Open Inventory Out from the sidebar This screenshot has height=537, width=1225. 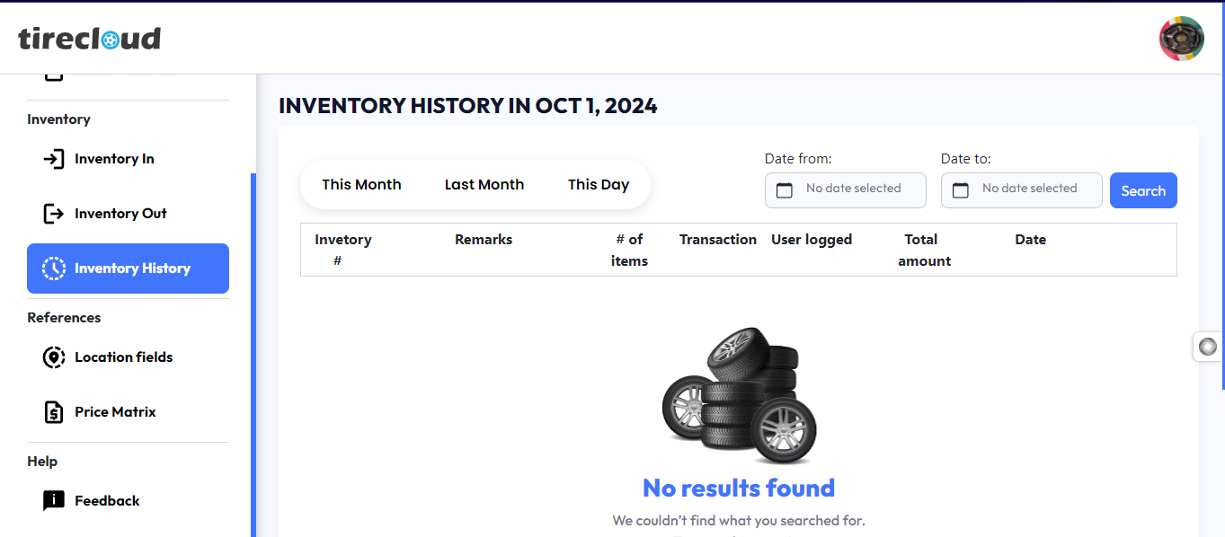tap(120, 214)
